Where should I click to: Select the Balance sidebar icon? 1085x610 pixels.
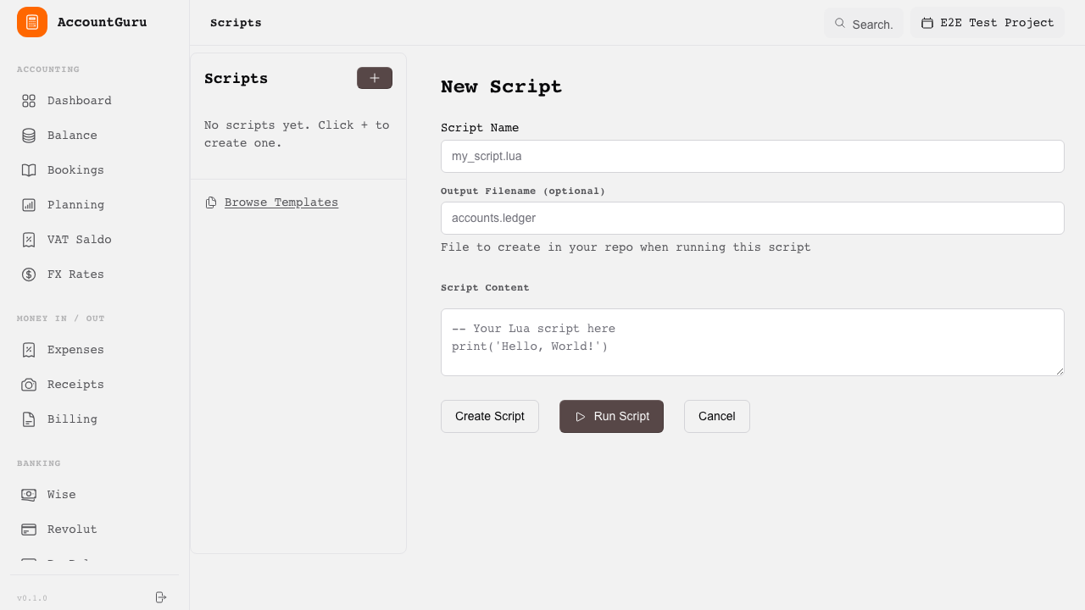(72, 135)
